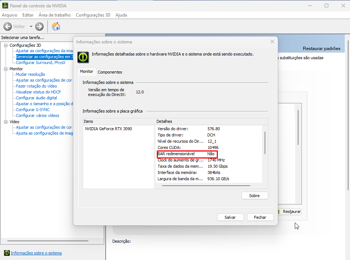Click the Sobre button
The width and height of the screenshot is (350, 260).
click(255, 196)
